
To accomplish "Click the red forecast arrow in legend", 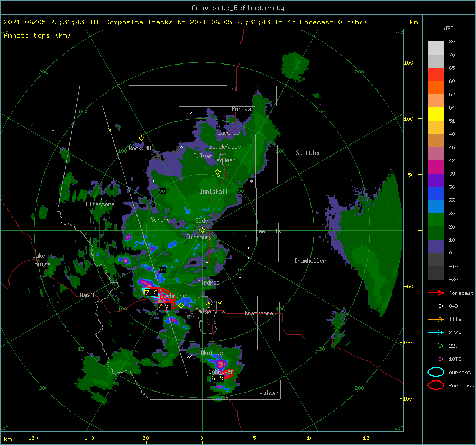I will tap(436, 293).
